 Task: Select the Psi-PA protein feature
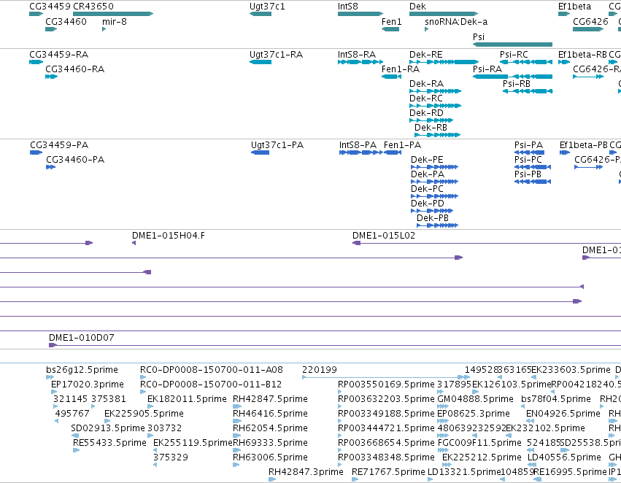click(530, 152)
